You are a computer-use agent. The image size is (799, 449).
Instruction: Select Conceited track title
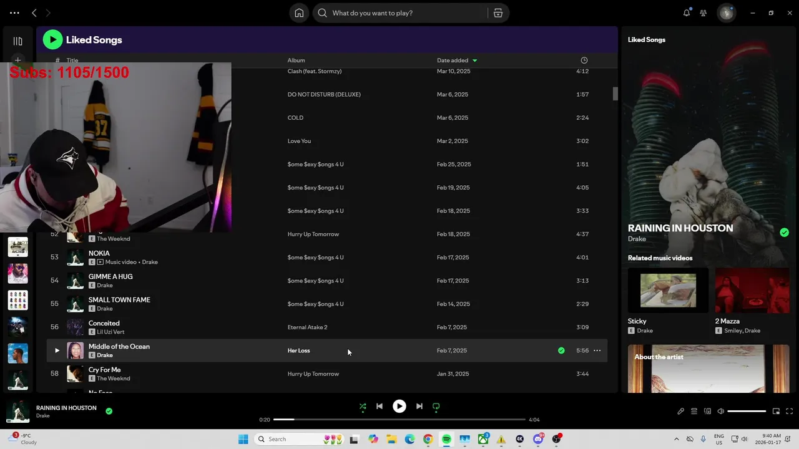(x=104, y=324)
